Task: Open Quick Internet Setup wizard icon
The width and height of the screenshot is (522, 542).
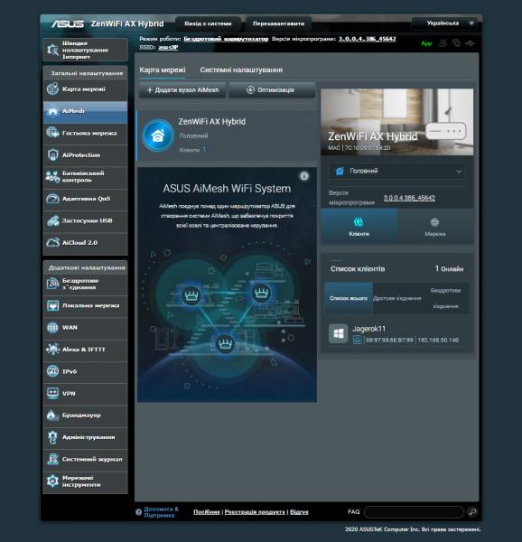Action: [53, 50]
